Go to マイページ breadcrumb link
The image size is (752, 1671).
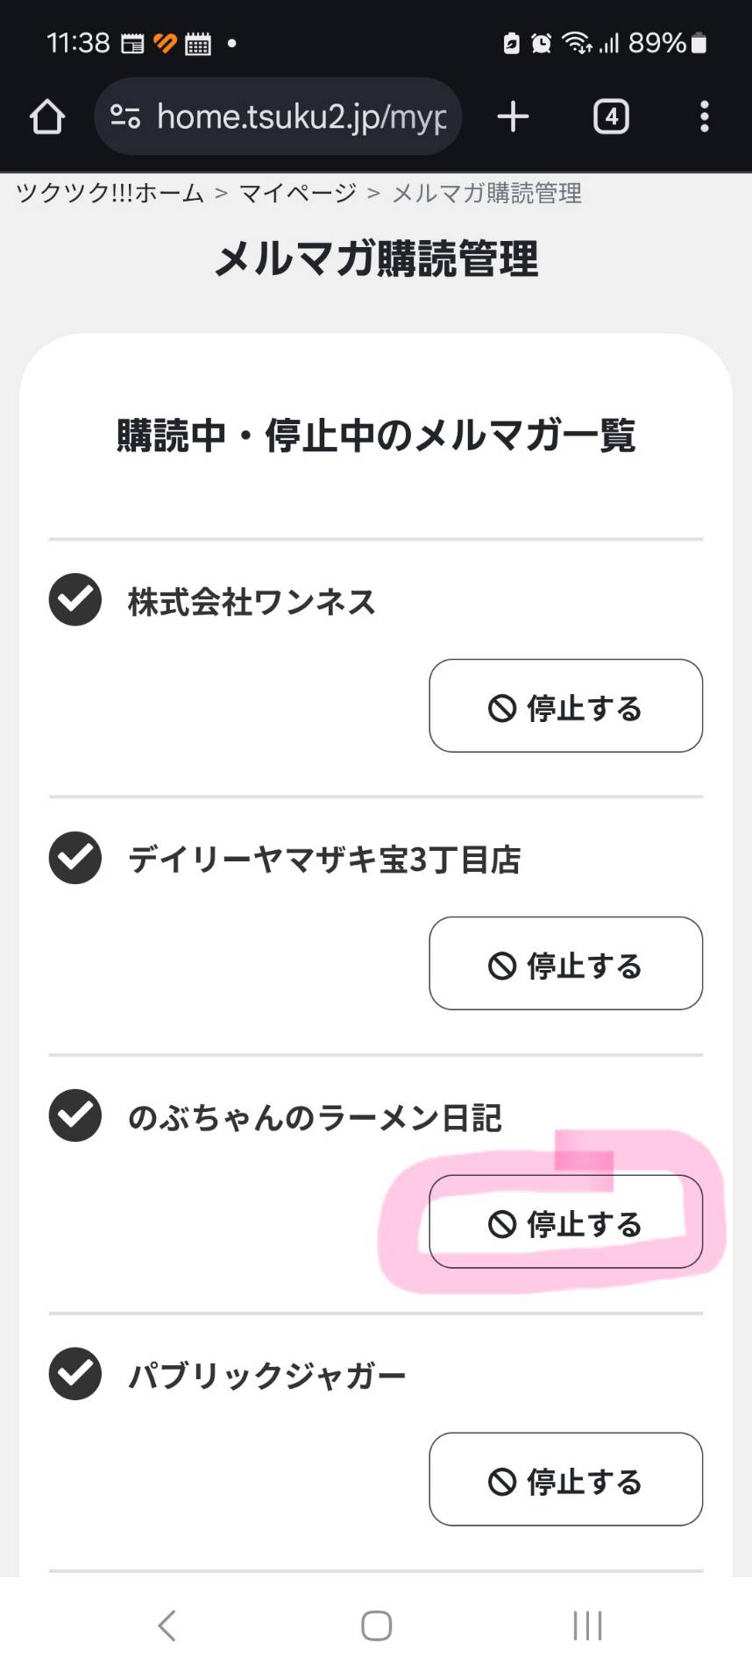click(x=298, y=193)
